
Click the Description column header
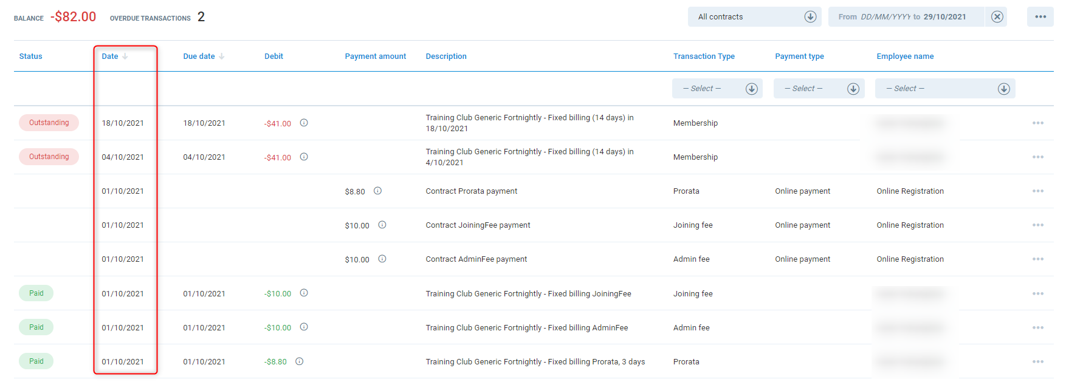(x=446, y=56)
